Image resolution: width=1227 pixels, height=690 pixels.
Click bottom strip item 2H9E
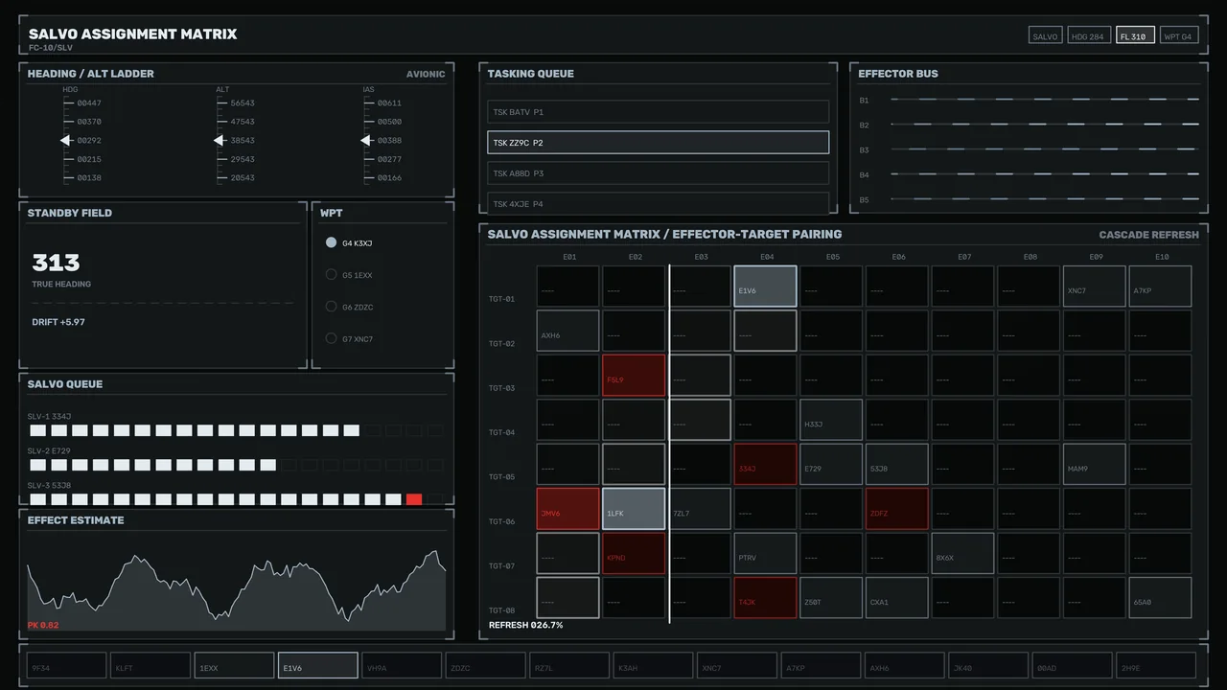[1156, 665]
